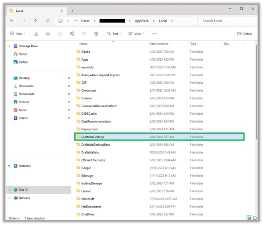Expand the Network tree node
The image size is (263, 225).
[9, 198]
